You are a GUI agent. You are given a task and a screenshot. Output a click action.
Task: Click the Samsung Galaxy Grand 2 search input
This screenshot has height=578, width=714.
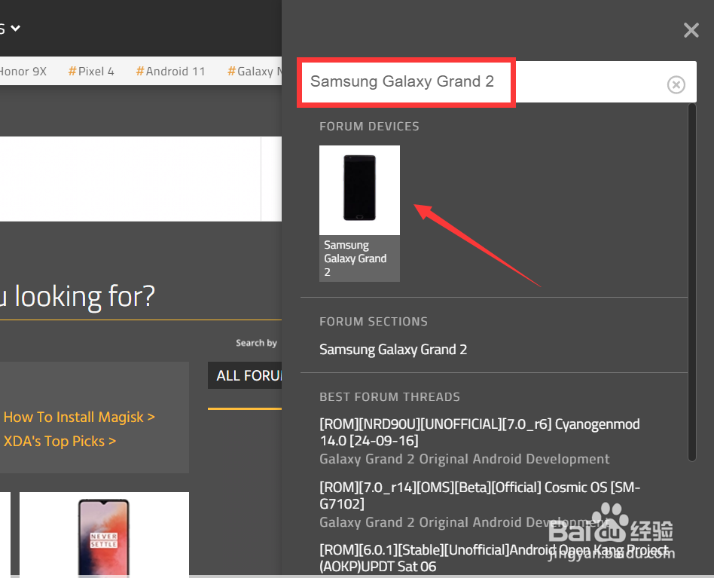coord(499,82)
